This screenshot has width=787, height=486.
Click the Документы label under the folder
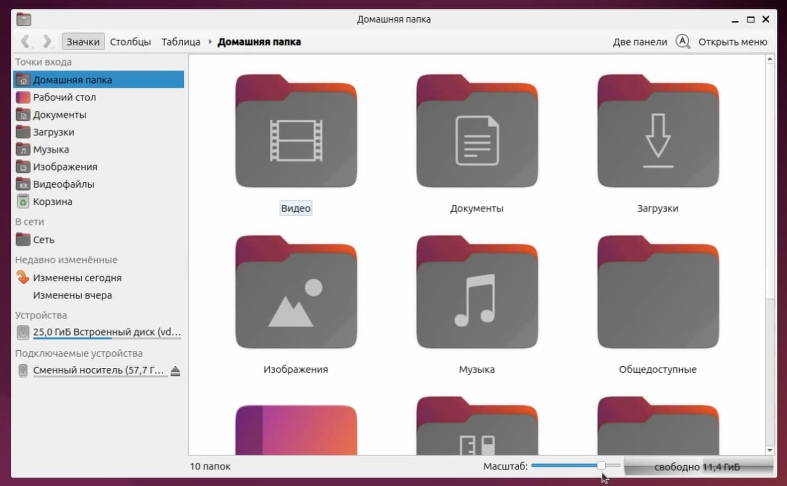click(x=477, y=209)
